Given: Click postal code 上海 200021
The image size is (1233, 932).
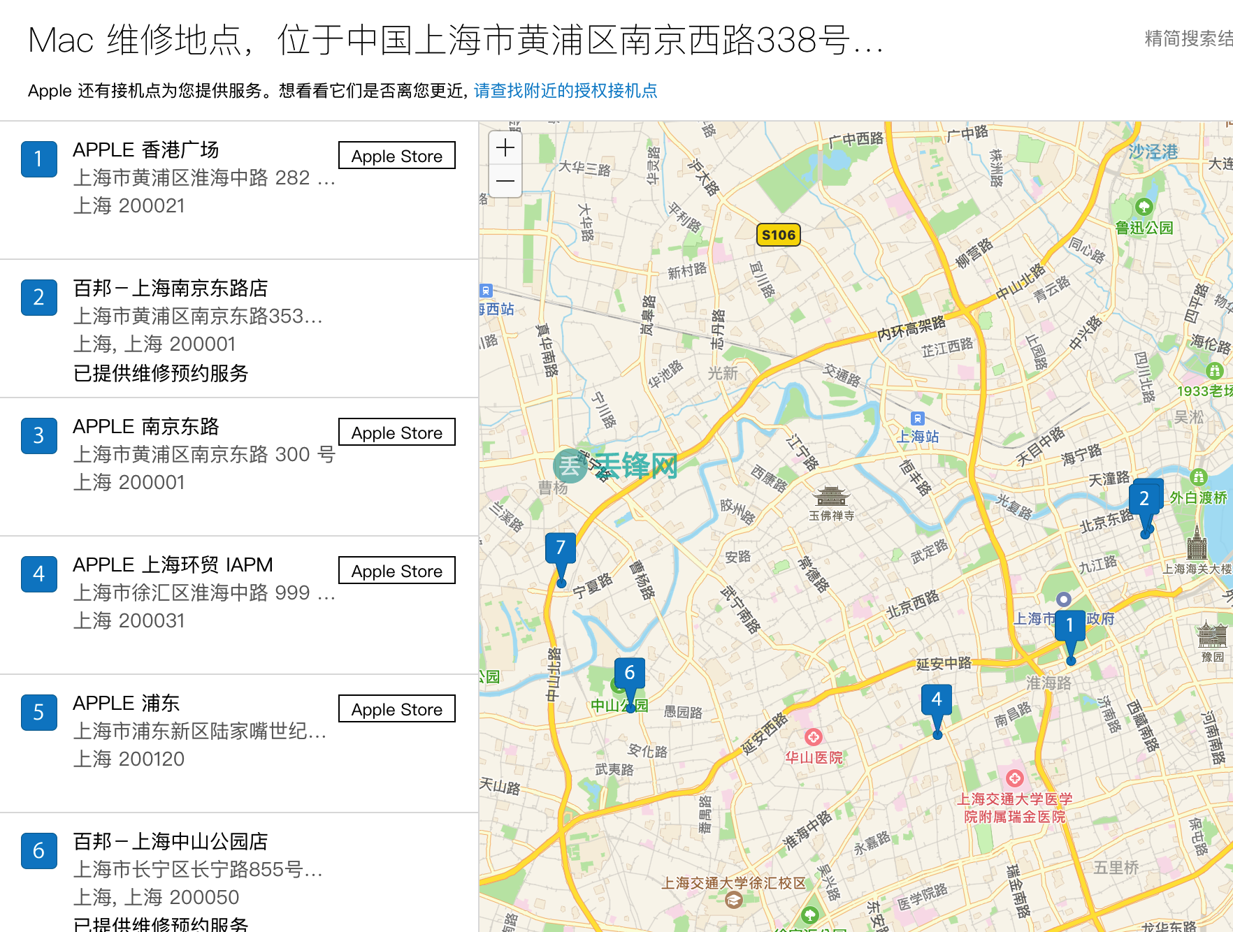Looking at the screenshot, I should click(129, 205).
